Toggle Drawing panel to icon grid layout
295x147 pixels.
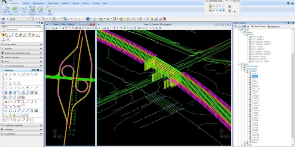(33, 70)
